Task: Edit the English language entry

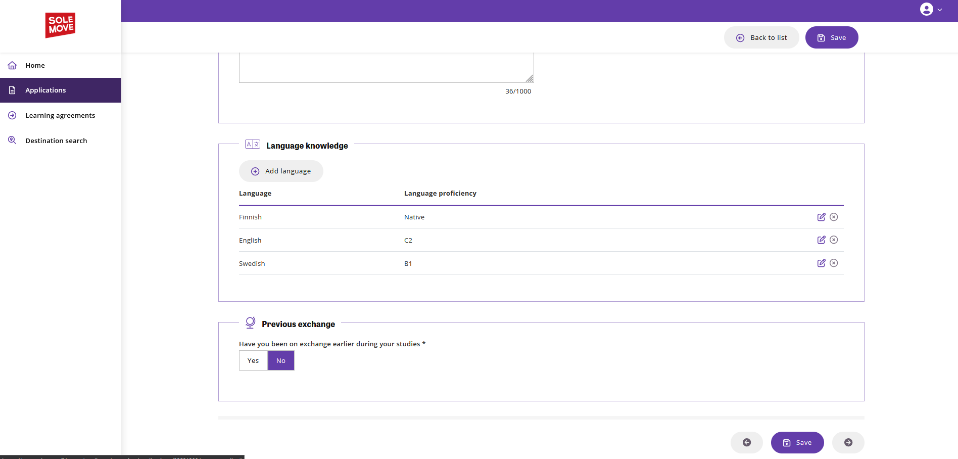Action: [x=821, y=240]
